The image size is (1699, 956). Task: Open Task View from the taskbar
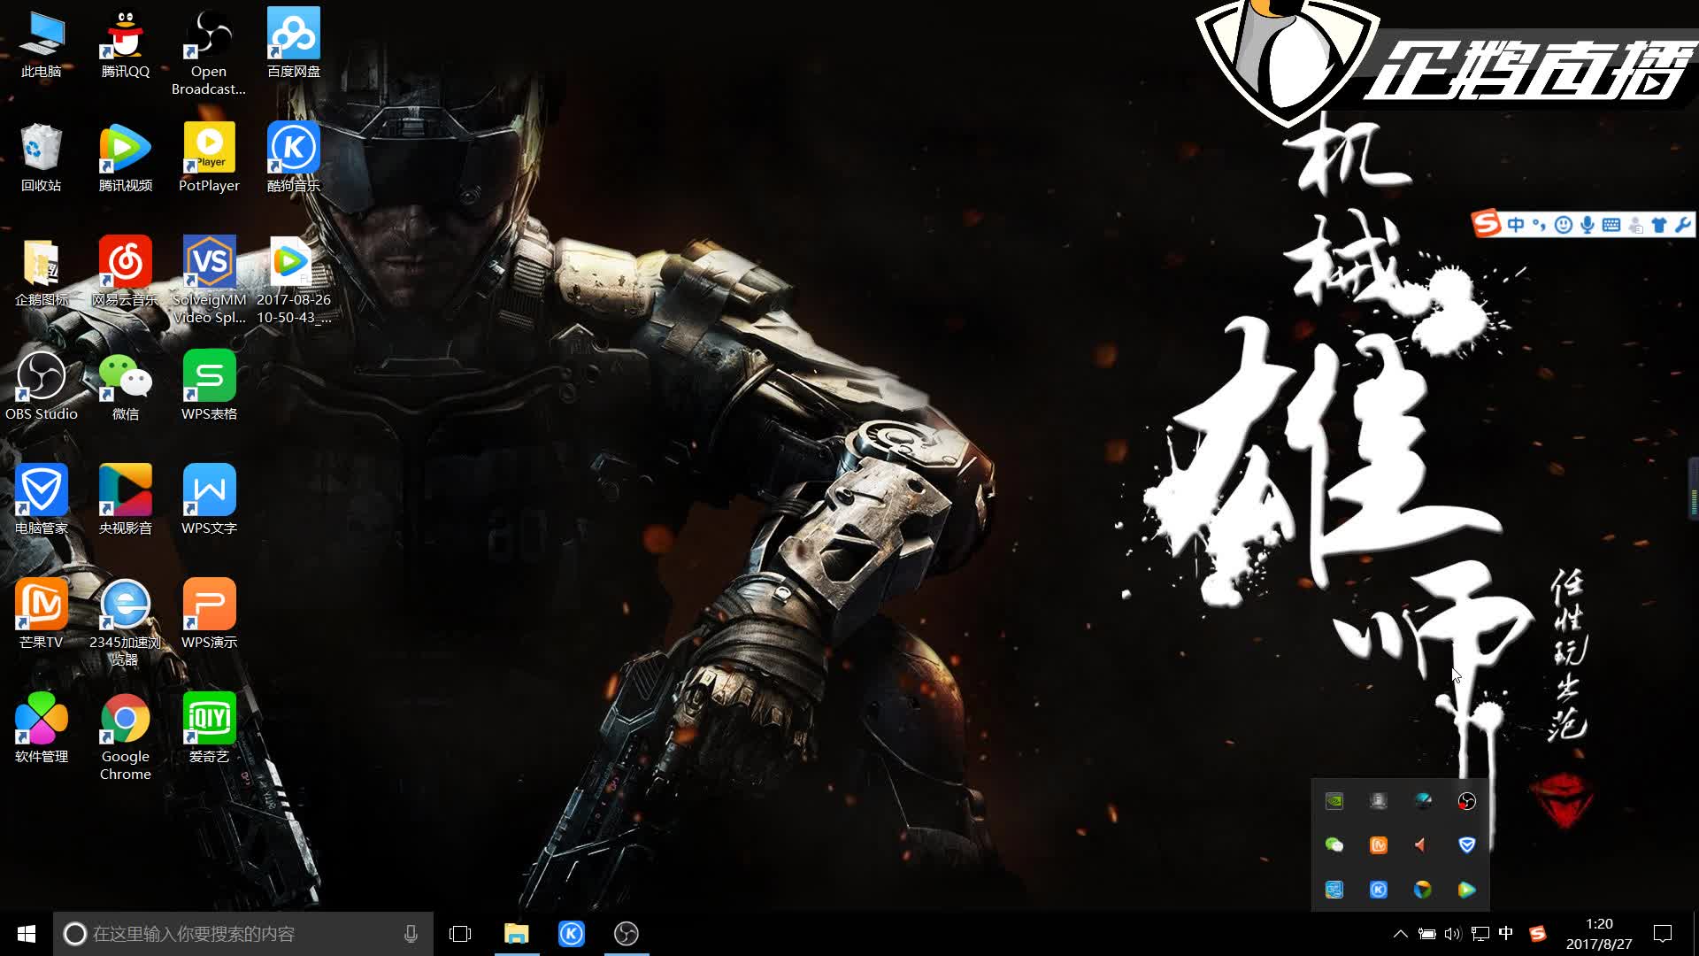pos(461,934)
